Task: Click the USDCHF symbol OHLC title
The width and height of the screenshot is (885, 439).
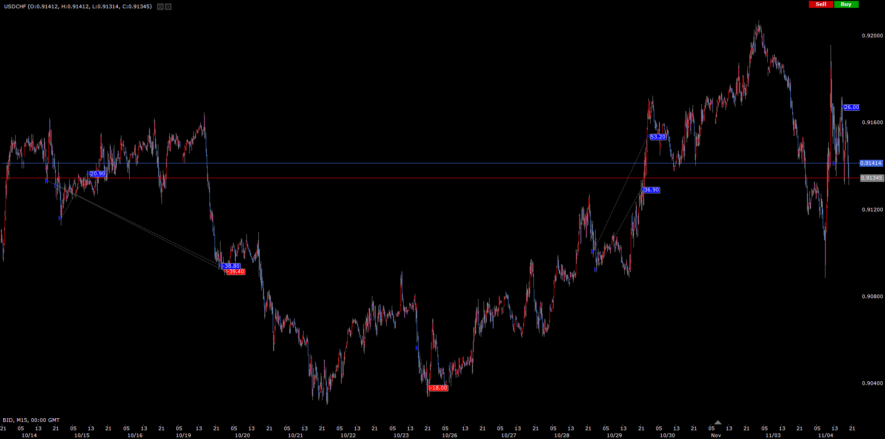Action: point(78,6)
